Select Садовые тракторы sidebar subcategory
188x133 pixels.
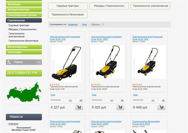tap(19, 25)
